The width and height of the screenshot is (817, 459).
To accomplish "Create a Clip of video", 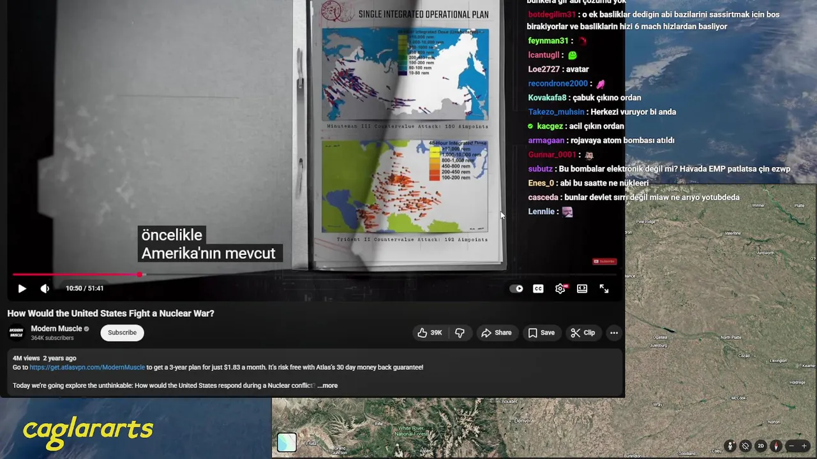I will 583,333.
